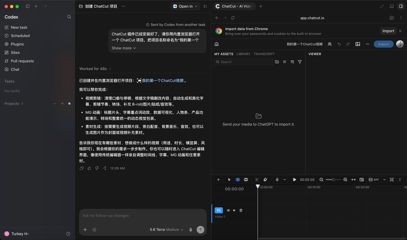Select the scissors split tool

pyautogui.click(x=257, y=180)
